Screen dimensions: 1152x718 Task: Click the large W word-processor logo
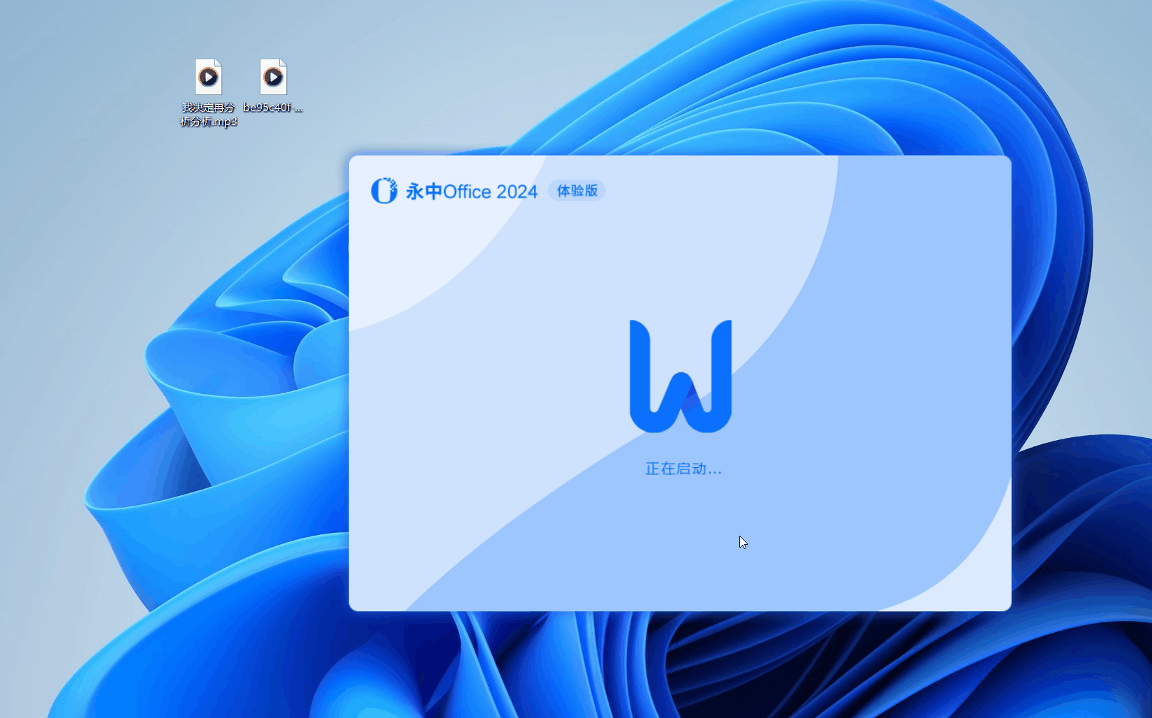tap(681, 376)
